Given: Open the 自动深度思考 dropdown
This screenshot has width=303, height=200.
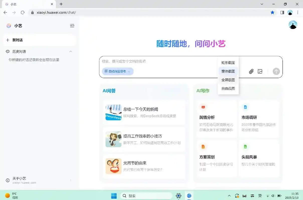Looking at the screenshot, I should click(x=118, y=71).
